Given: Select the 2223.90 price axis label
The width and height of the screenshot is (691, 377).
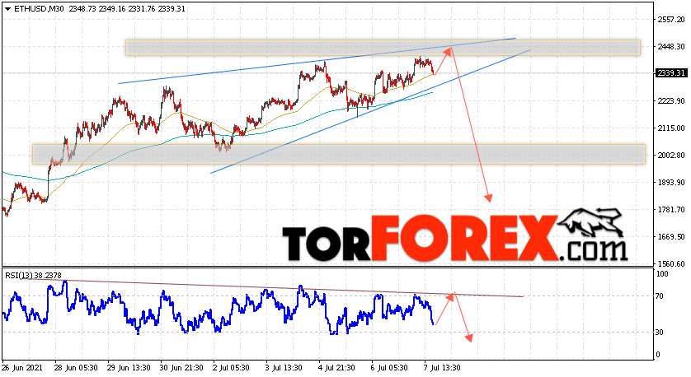Looking at the screenshot, I should [670, 100].
